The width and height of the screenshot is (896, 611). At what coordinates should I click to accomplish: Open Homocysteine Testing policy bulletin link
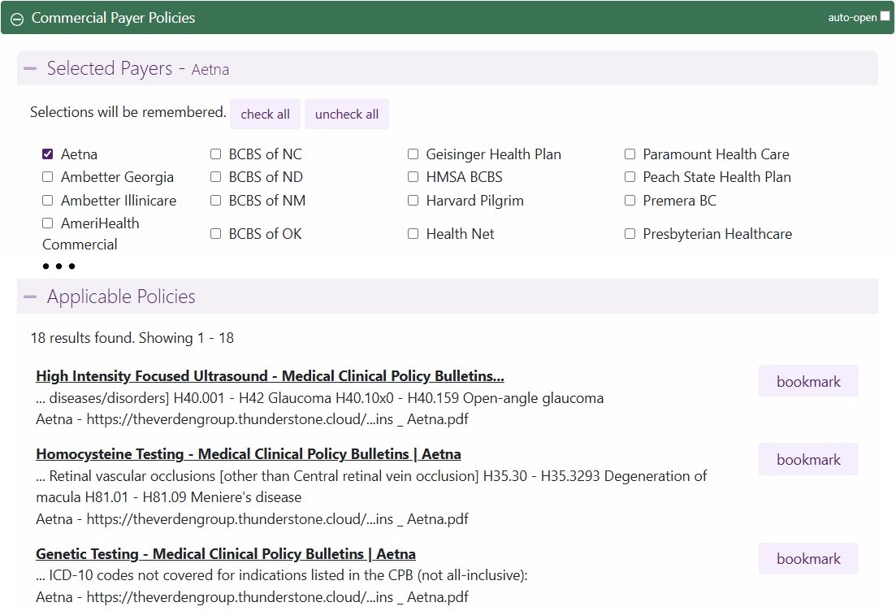(x=249, y=454)
